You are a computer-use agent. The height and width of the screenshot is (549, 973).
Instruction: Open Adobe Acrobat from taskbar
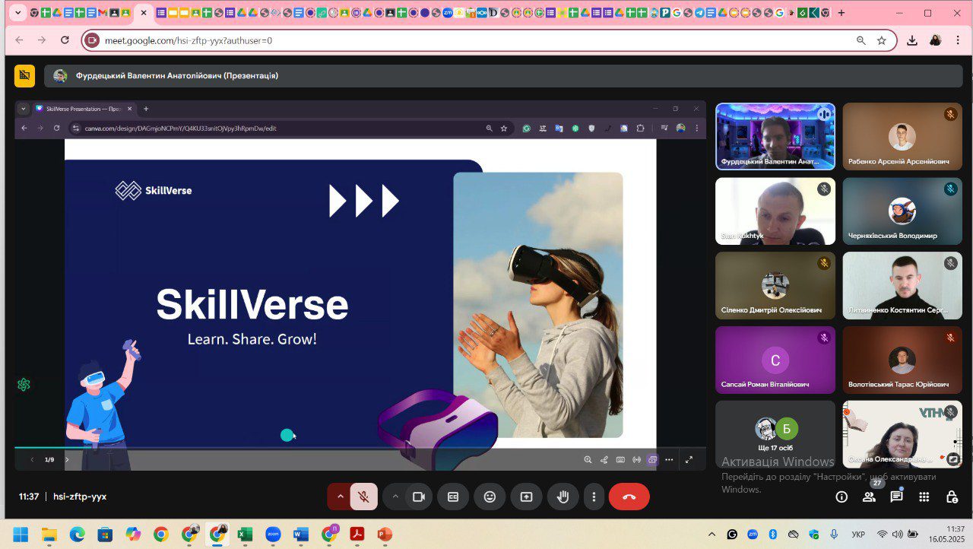tap(357, 535)
